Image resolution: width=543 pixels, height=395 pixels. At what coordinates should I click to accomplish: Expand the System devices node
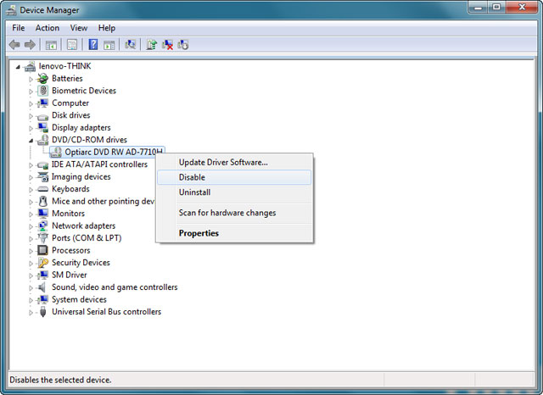coord(31,300)
